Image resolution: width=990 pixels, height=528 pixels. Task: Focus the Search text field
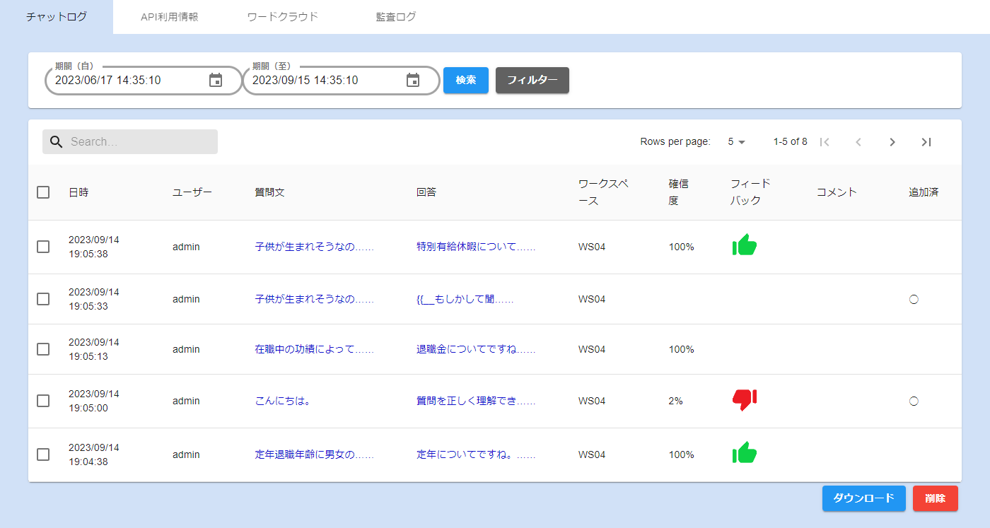pyautogui.click(x=141, y=142)
